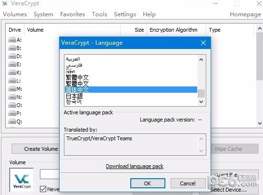Select drive E: icon in list
Viewport: 263px width, 195px height.
[x=12, y=64]
